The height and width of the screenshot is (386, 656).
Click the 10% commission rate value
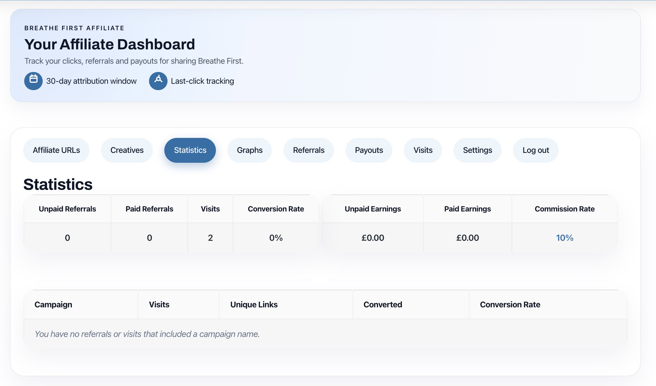pos(564,237)
